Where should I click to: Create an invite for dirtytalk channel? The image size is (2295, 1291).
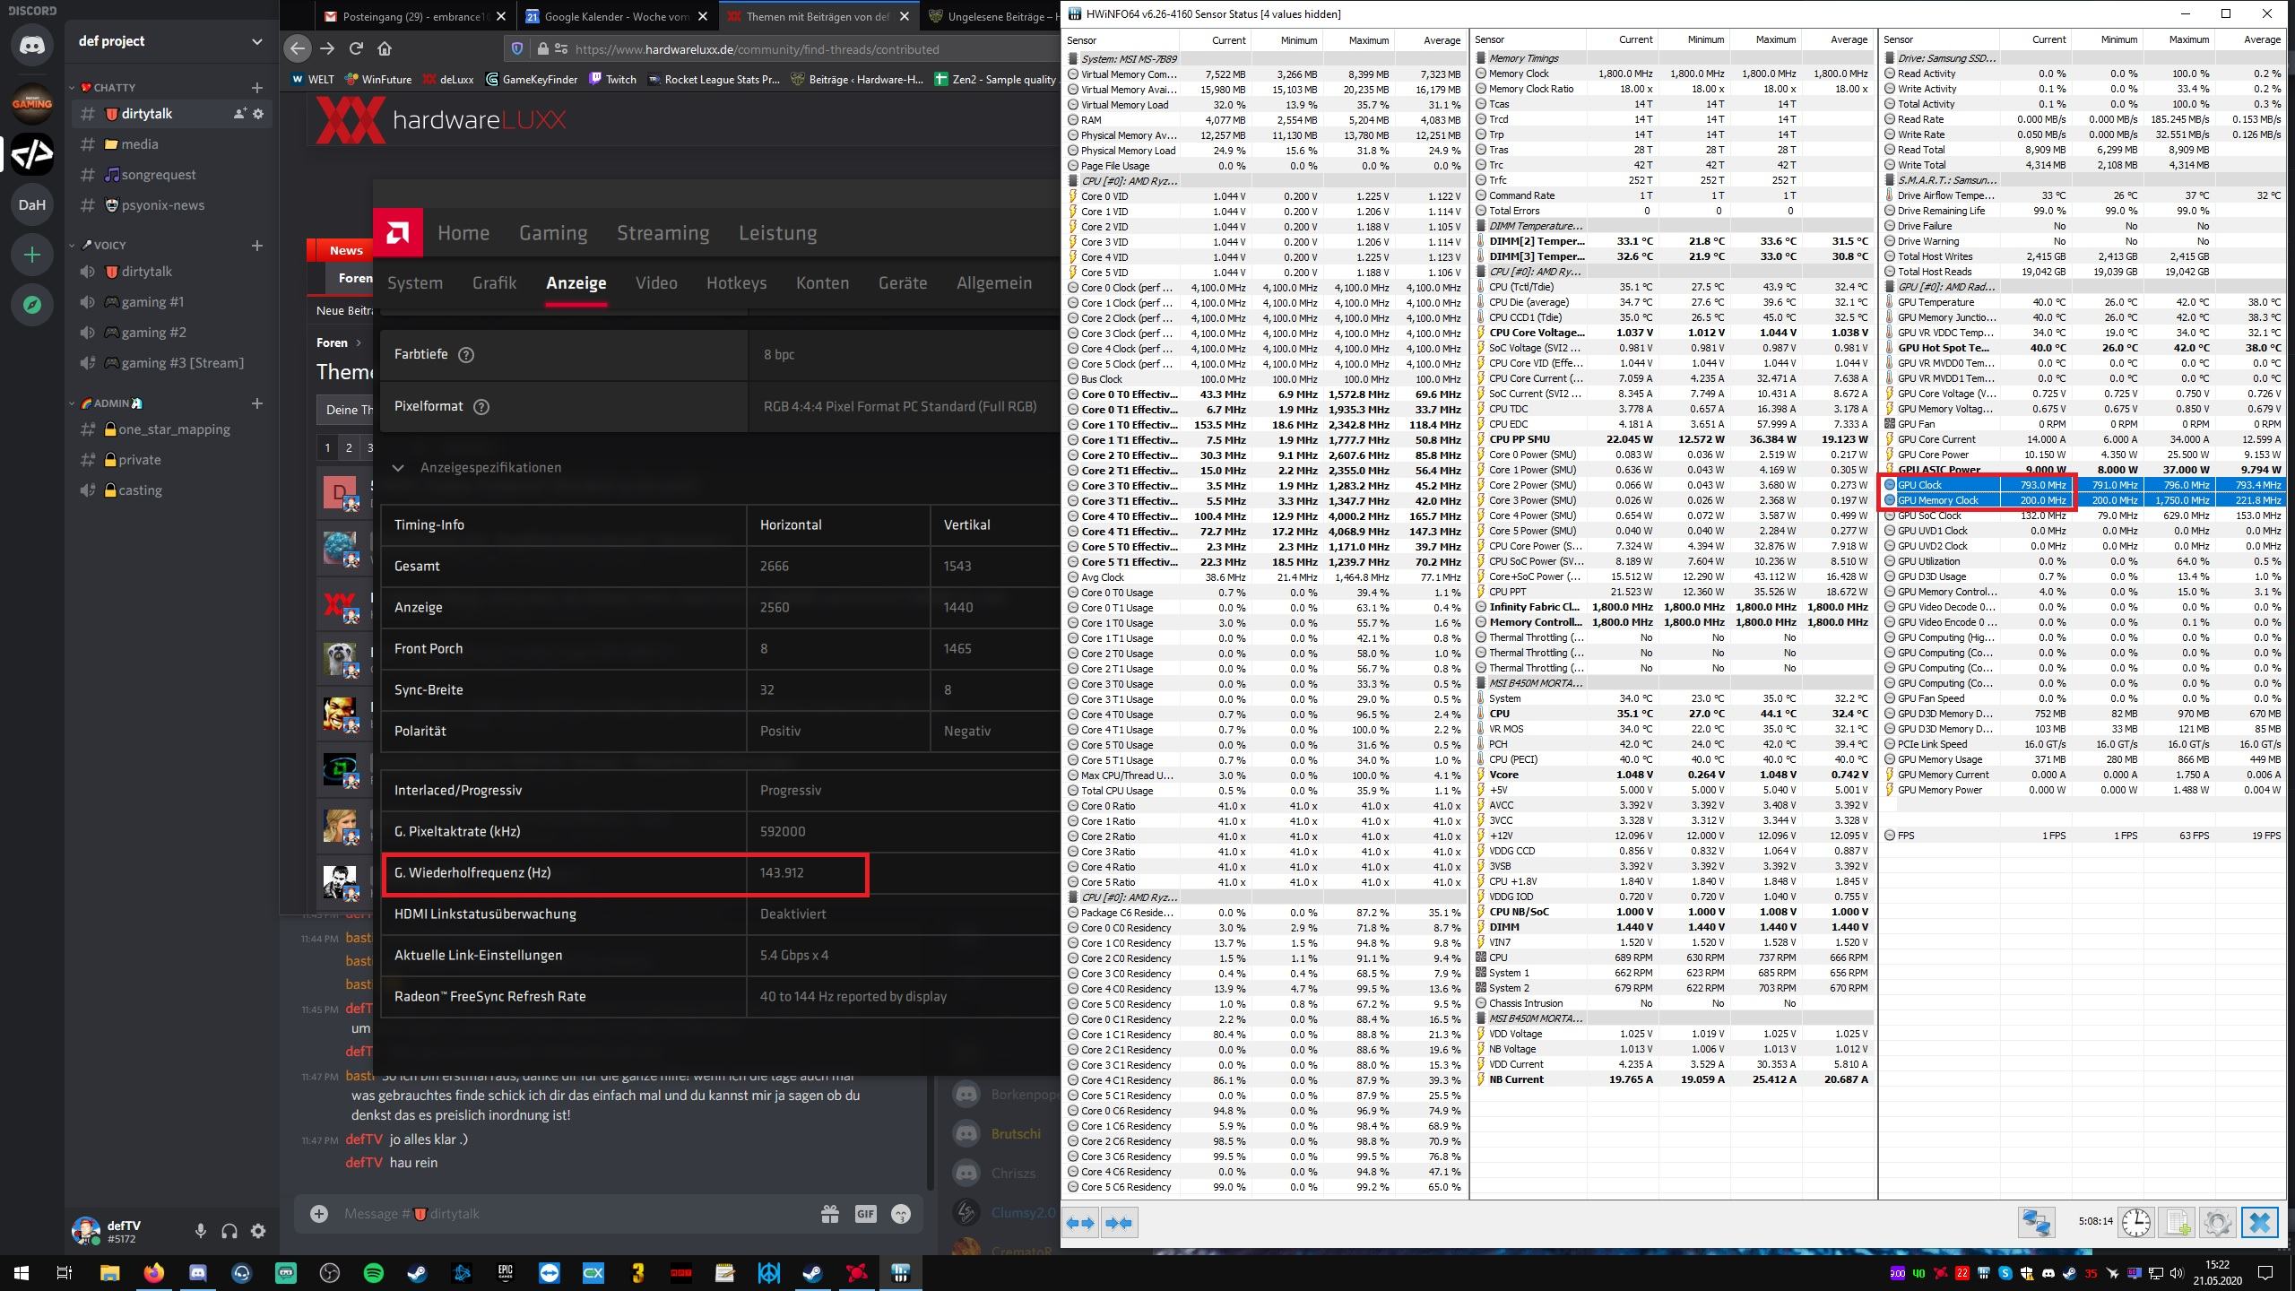click(239, 114)
